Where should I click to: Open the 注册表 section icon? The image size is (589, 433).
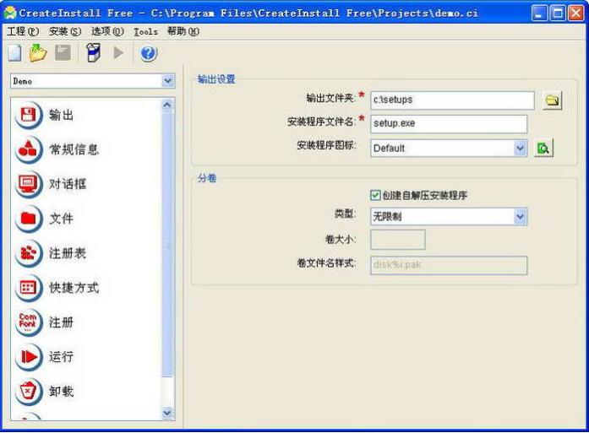tap(29, 253)
